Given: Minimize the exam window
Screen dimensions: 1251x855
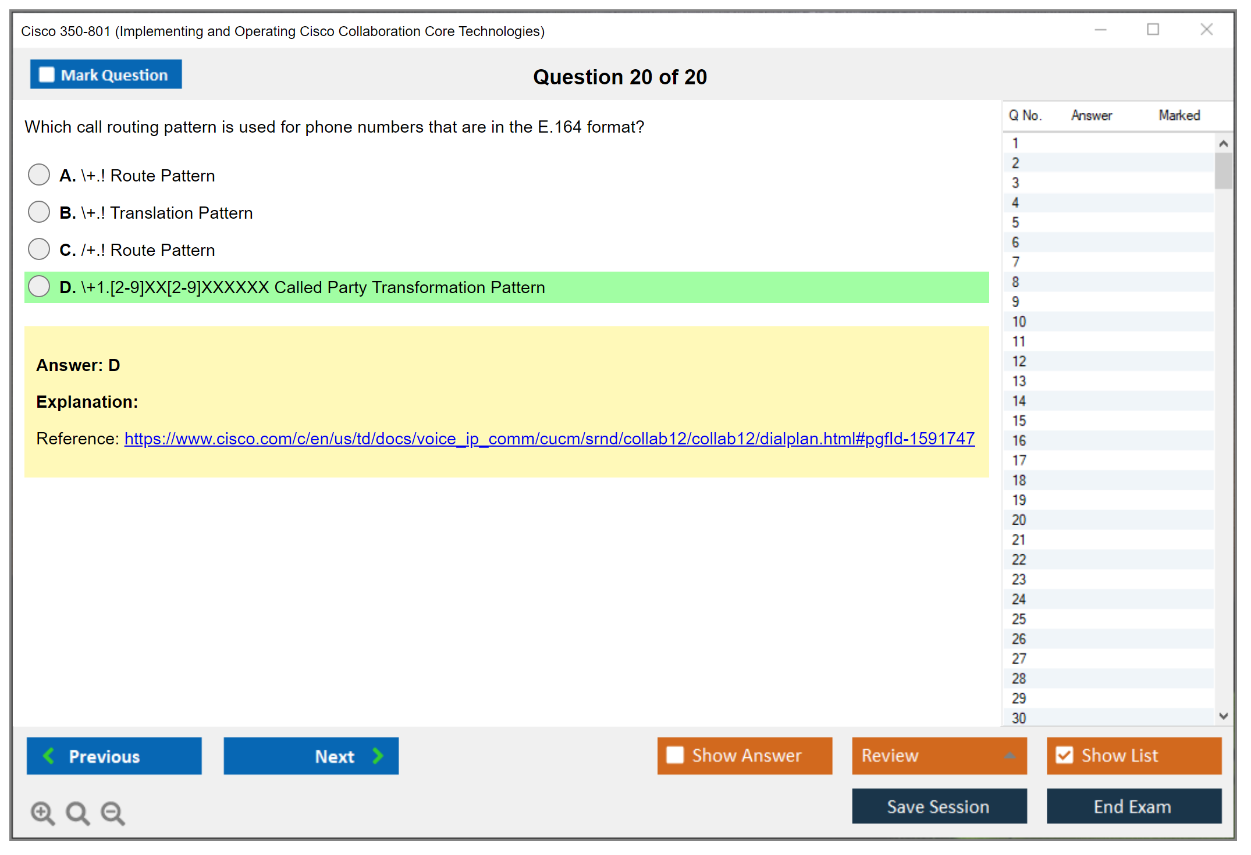Looking at the screenshot, I should pyautogui.click(x=1100, y=30).
